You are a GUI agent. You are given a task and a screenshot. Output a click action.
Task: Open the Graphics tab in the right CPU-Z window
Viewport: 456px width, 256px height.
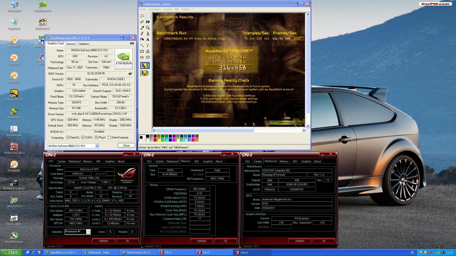click(306, 161)
